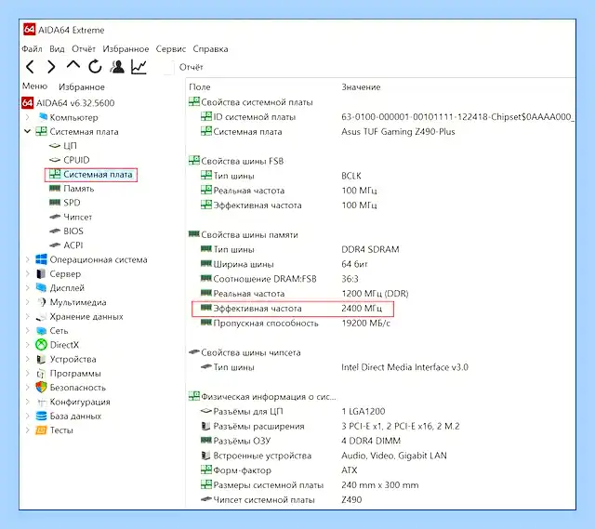Image resolution: width=595 pixels, height=529 pixels.
Task: Open the Файл menu
Action: tap(32, 49)
